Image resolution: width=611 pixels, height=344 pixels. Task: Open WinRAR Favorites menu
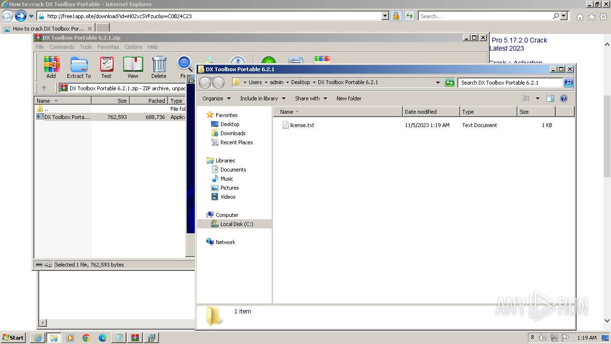click(108, 47)
